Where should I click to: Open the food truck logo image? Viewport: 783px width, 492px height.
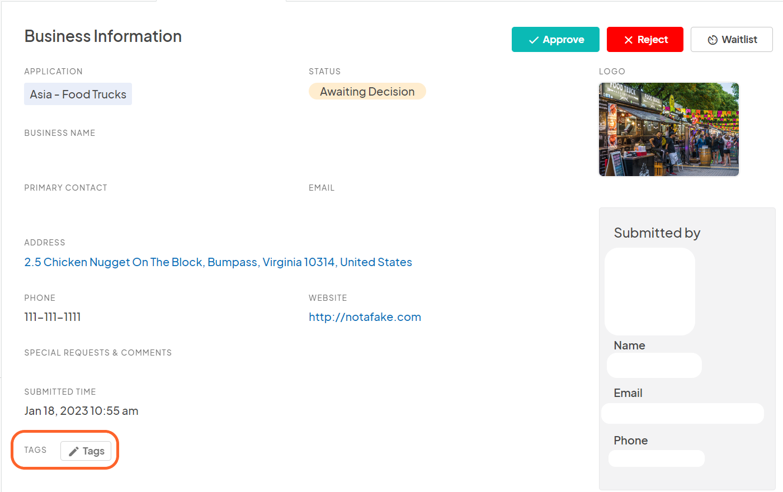(669, 130)
